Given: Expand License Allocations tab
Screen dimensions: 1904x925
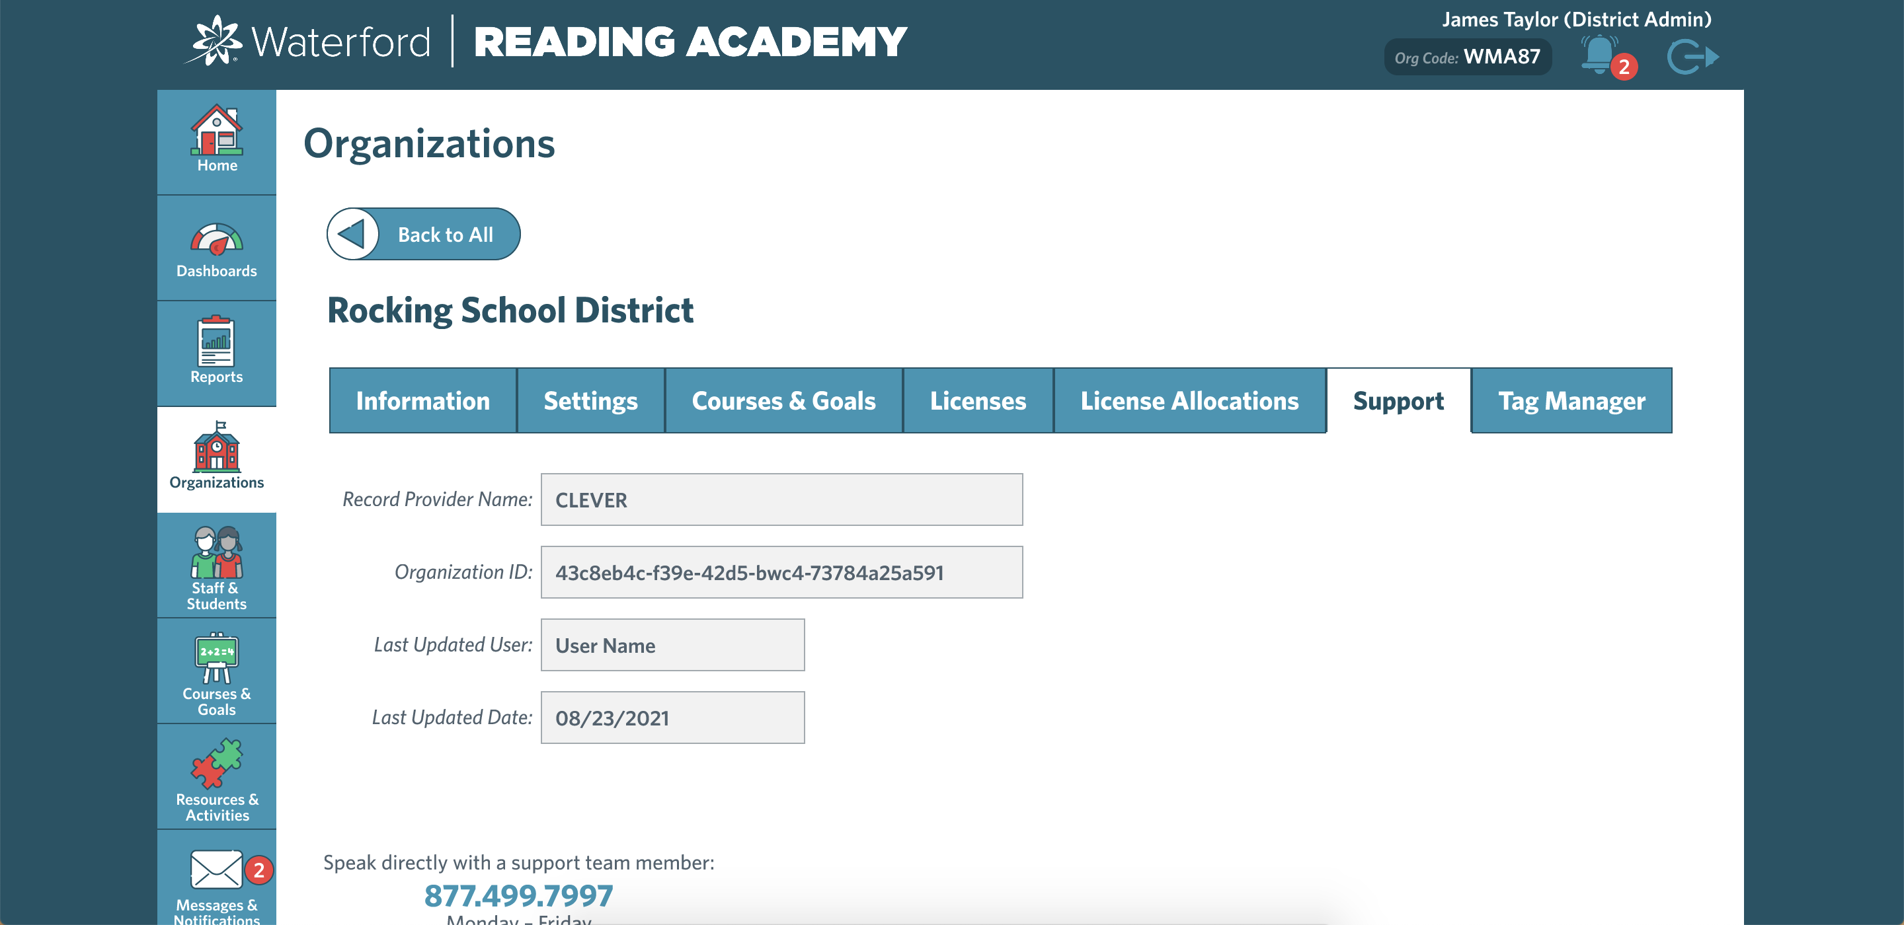Looking at the screenshot, I should click(1190, 399).
